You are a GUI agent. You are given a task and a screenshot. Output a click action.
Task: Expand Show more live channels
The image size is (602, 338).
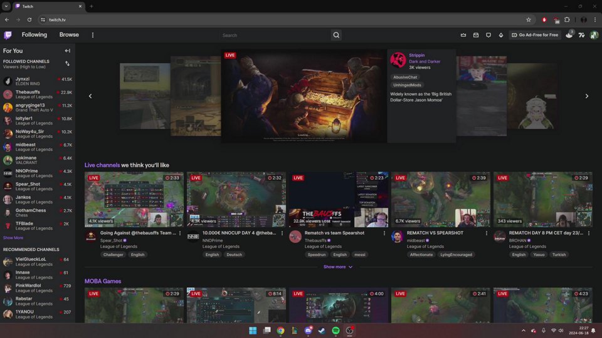(338, 267)
